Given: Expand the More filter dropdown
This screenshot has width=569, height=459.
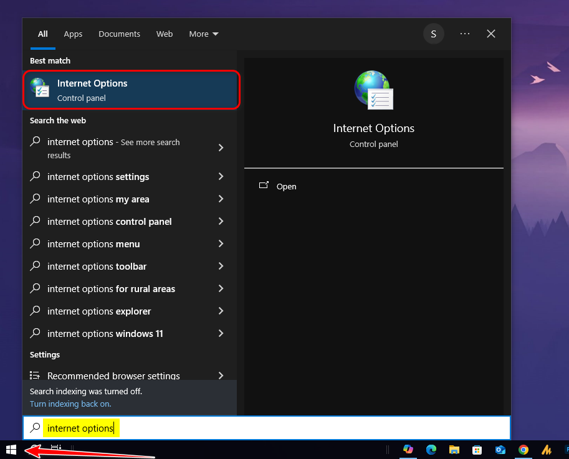Looking at the screenshot, I should tap(204, 34).
